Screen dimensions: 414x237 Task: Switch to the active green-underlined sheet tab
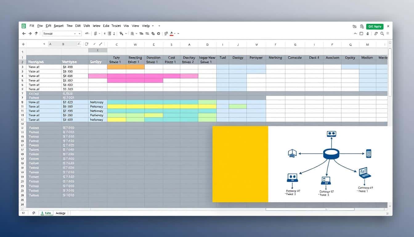pyautogui.click(x=46, y=213)
